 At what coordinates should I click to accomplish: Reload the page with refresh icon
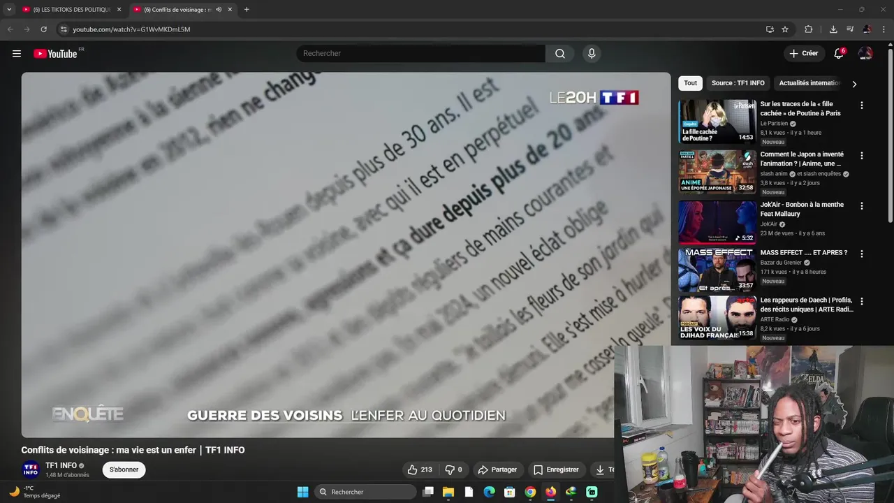pos(43,29)
